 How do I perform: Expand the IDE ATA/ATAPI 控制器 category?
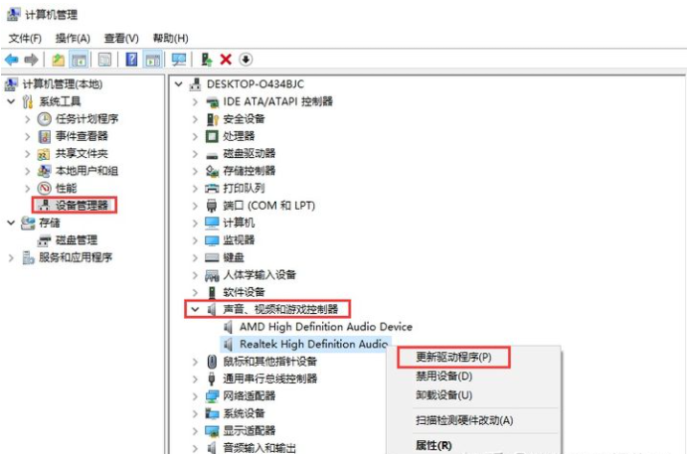pos(195,101)
